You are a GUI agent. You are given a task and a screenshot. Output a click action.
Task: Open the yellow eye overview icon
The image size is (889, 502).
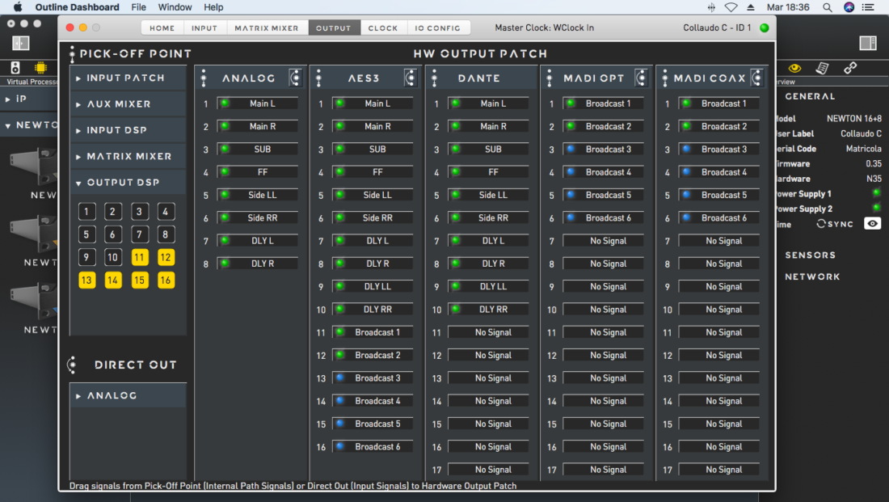pos(795,68)
